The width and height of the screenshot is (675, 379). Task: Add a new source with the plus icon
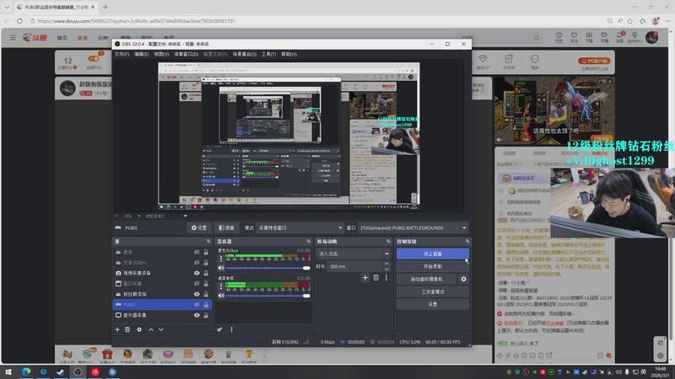(x=117, y=329)
